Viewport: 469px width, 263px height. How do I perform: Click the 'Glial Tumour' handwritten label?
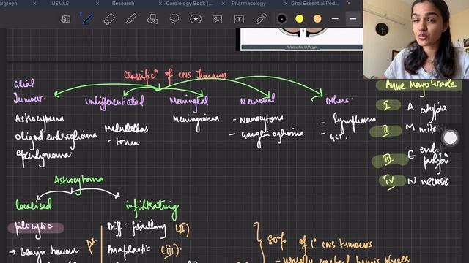[x=29, y=91]
